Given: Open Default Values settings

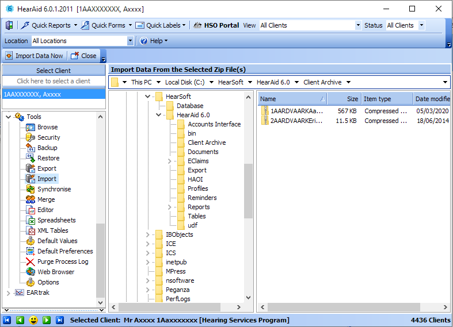Looking at the screenshot, I should tap(57, 241).
